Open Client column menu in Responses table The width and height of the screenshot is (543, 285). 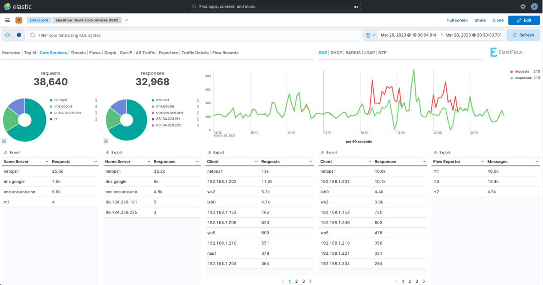coord(370,162)
